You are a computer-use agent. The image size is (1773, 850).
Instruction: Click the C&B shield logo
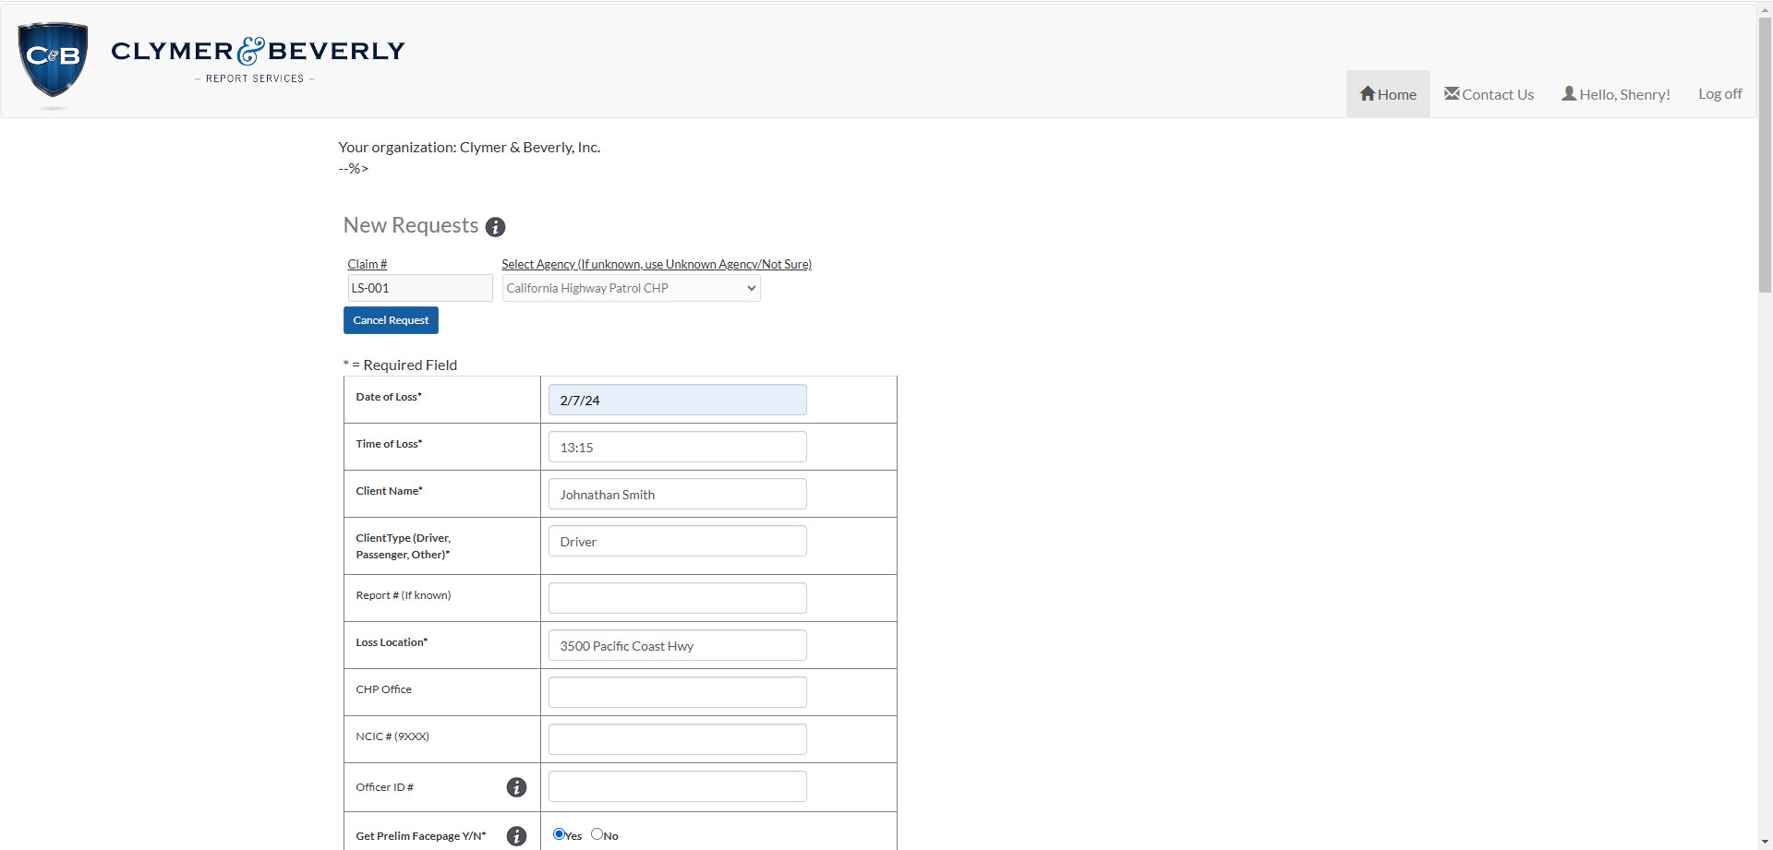(53, 60)
